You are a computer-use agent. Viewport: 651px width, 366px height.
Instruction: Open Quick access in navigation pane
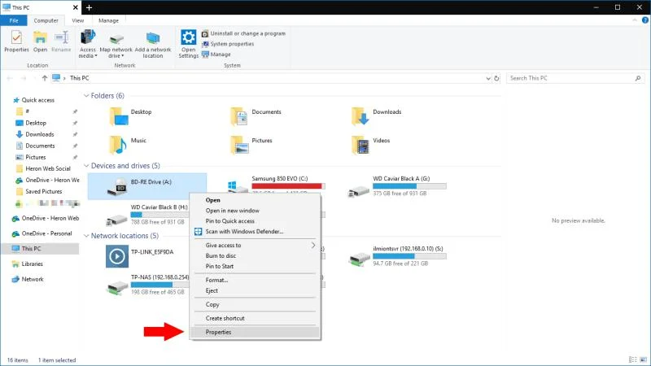coord(37,100)
